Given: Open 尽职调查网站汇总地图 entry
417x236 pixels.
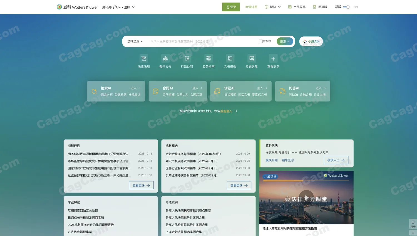Looking at the screenshot, I should click(83, 211).
